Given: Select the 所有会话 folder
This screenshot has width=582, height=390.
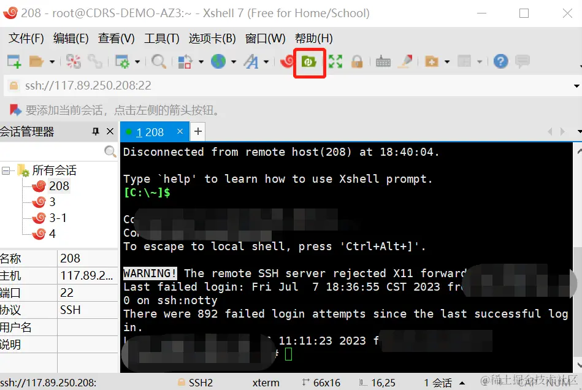Looking at the screenshot, I should click(x=54, y=170).
